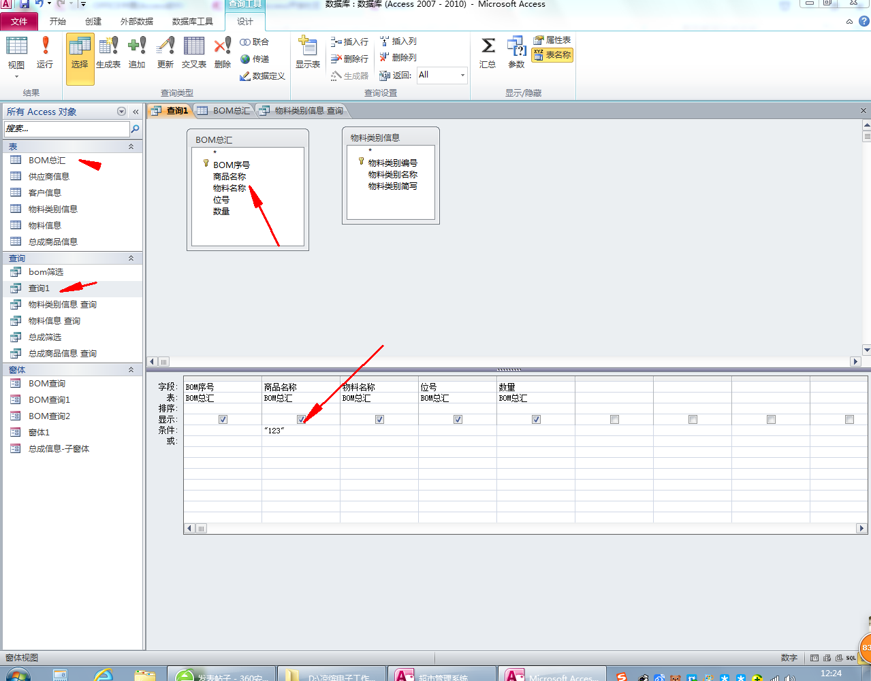Image resolution: width=871 pixels, height=681 pixels.
Task: Click 删除行 to delete a row
Action: pyautogui.click(x=349, y=59)
